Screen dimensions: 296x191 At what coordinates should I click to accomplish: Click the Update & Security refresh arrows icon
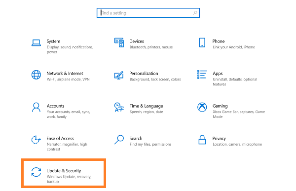36,172
